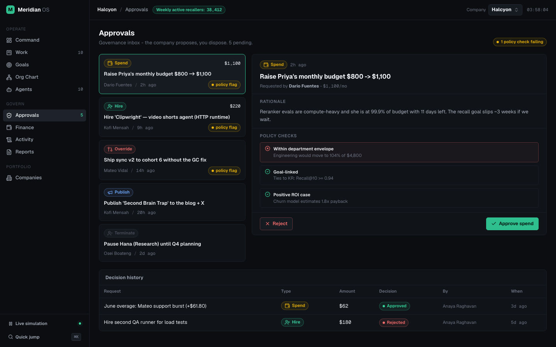Open Hire second QA runner row
Image resolution: width=556 pixels, height=347 pixels.
[323, 322]
